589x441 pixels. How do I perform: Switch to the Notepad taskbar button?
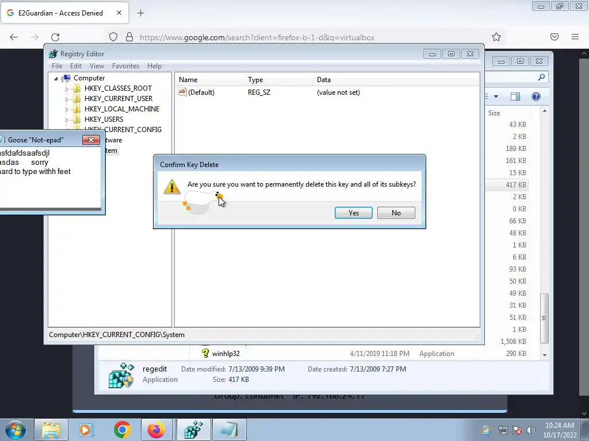[x=229, y=430]
